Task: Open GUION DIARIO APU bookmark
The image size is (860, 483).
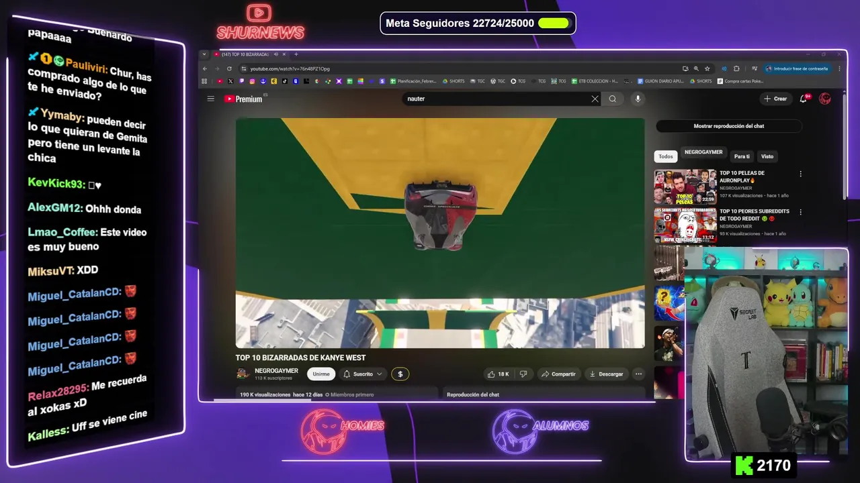Action: (660, 81)
